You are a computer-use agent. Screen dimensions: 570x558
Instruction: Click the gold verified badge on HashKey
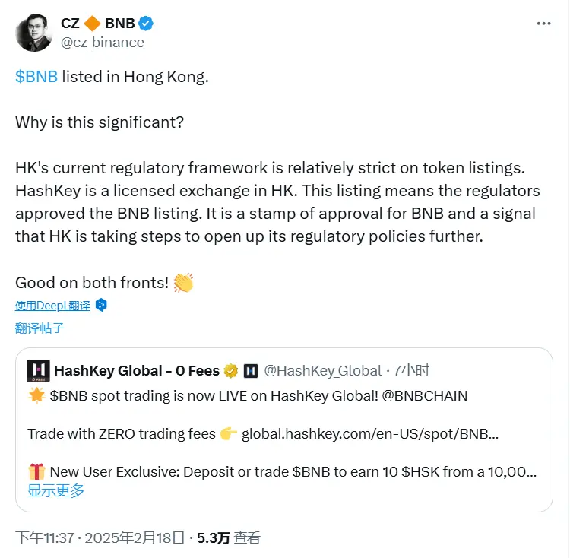[231, 371]
